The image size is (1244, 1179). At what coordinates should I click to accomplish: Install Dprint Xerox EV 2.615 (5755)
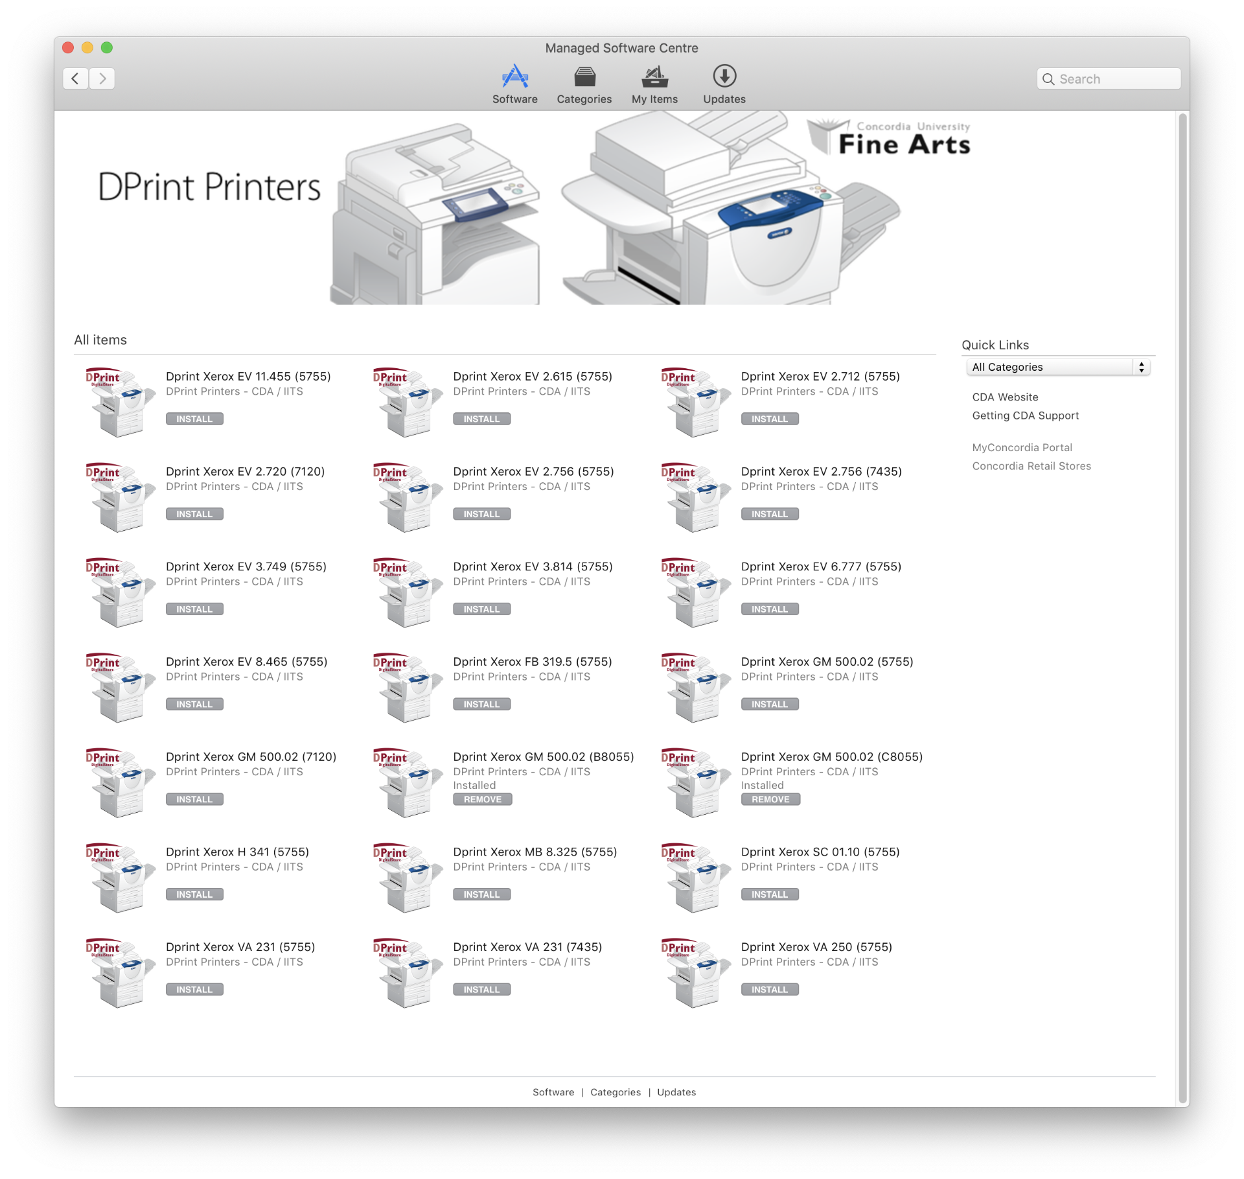point(481,419)
